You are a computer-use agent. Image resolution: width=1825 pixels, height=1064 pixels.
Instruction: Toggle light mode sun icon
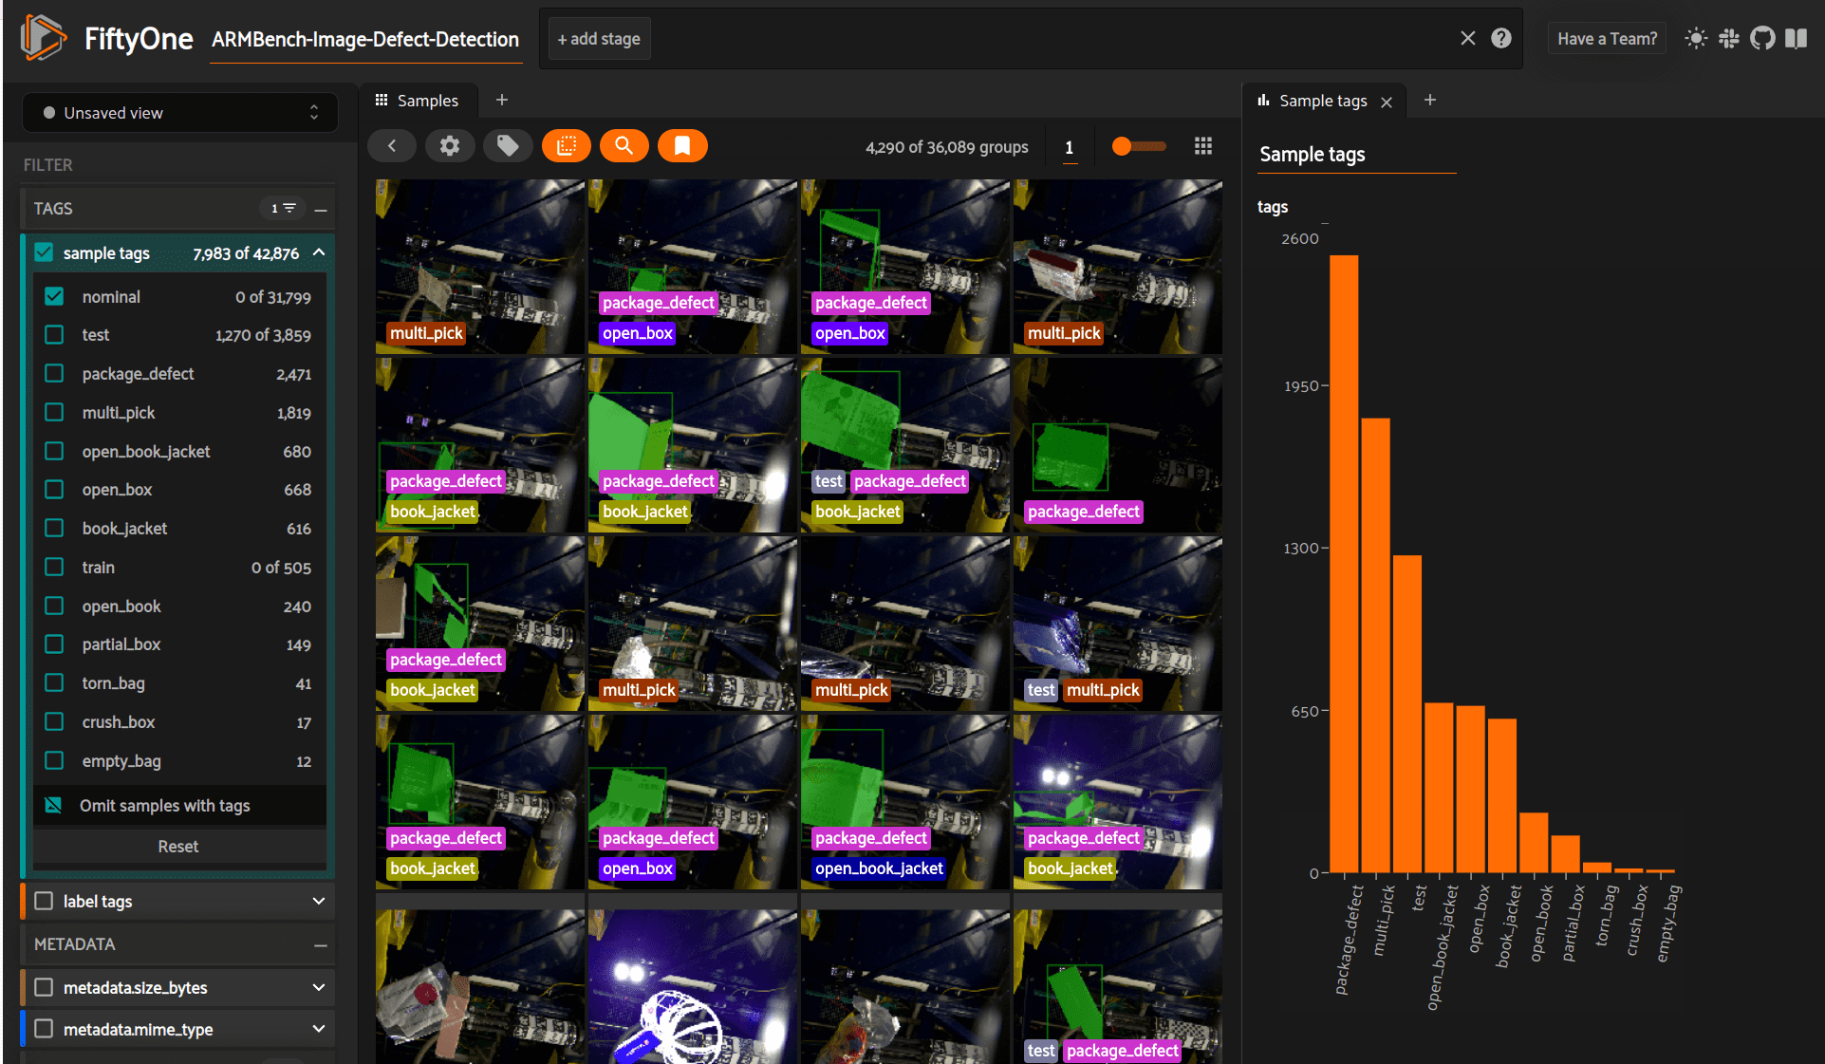[x=1695, y=38]
